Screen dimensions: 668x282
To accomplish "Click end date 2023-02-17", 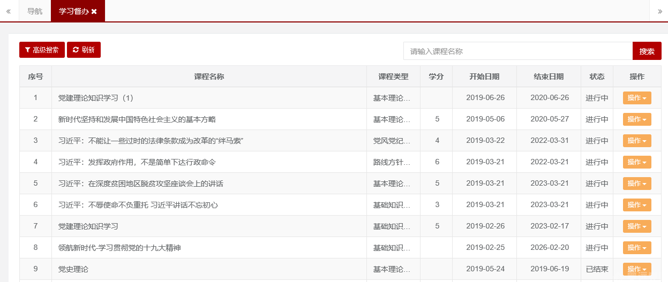I will (550, 226).
